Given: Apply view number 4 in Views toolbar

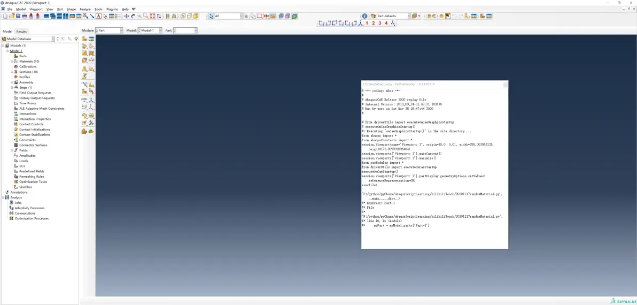Looking at the screenshot, I should 386,23.
